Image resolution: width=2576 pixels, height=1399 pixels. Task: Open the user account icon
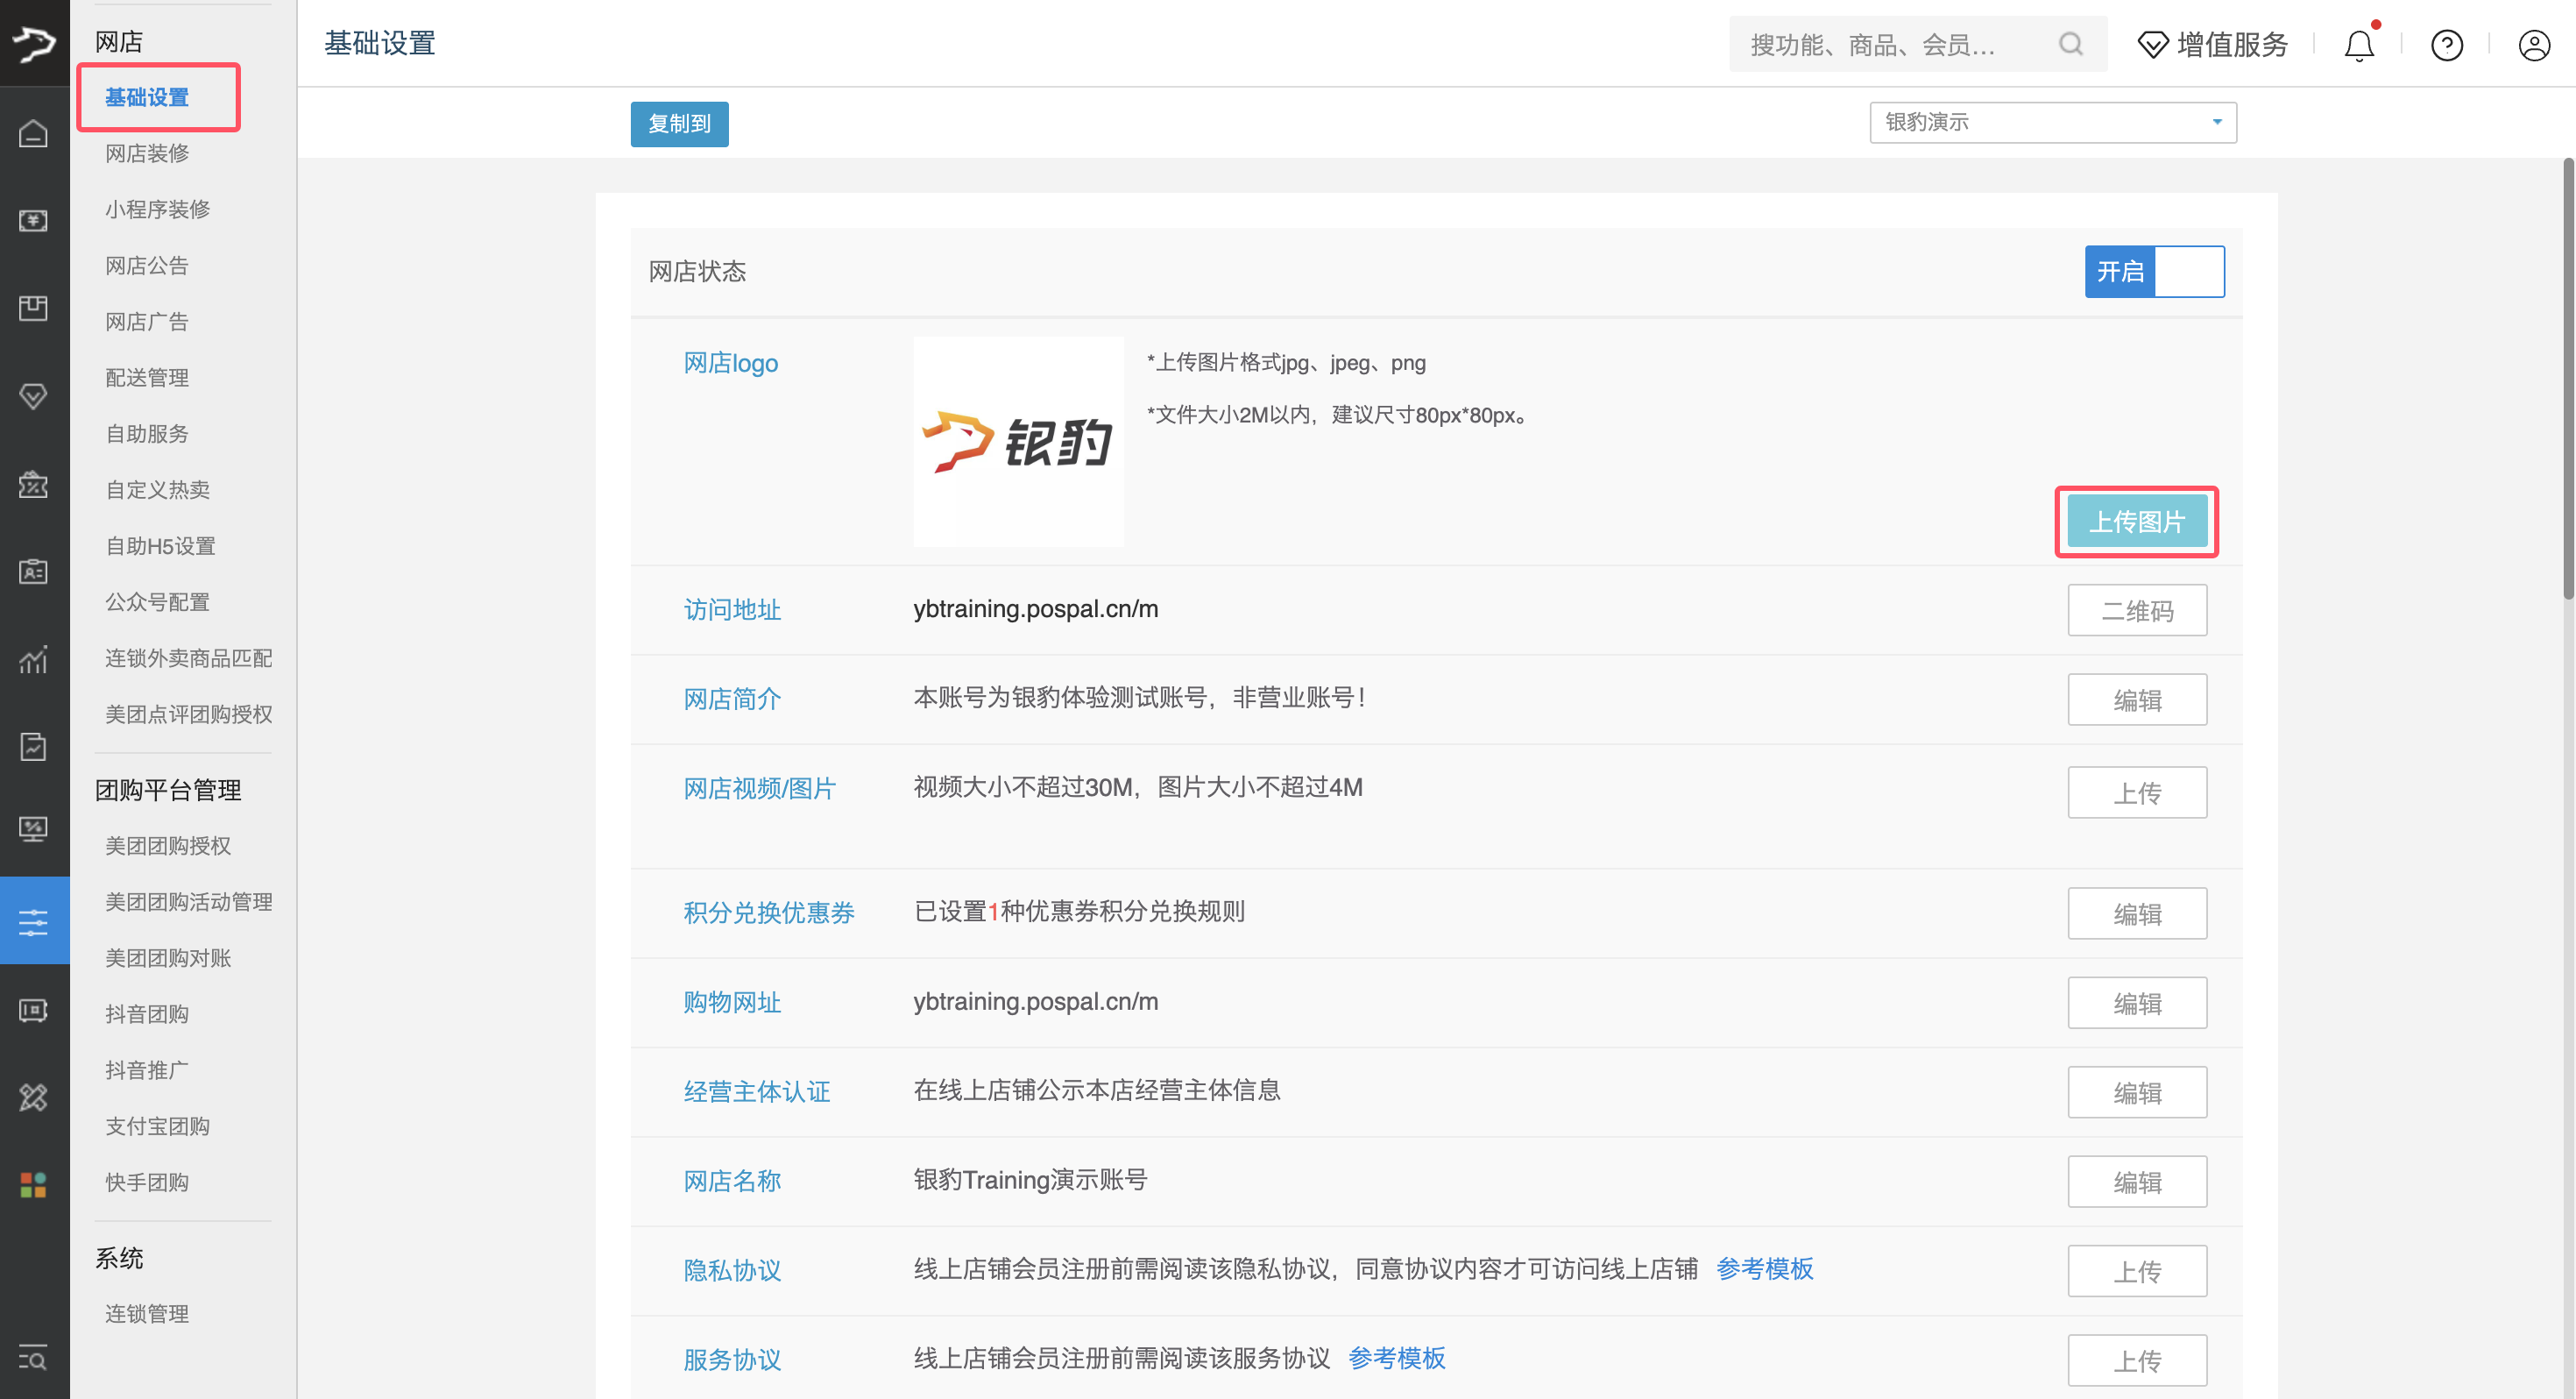2534,45
